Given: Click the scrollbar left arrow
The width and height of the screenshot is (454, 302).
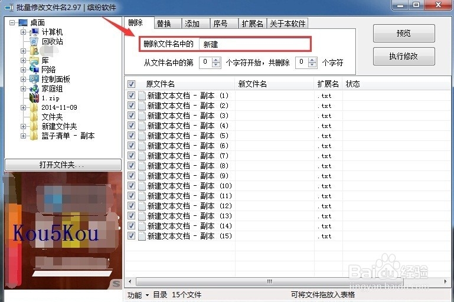Looking at the screenshot, I should click(130, 281).
